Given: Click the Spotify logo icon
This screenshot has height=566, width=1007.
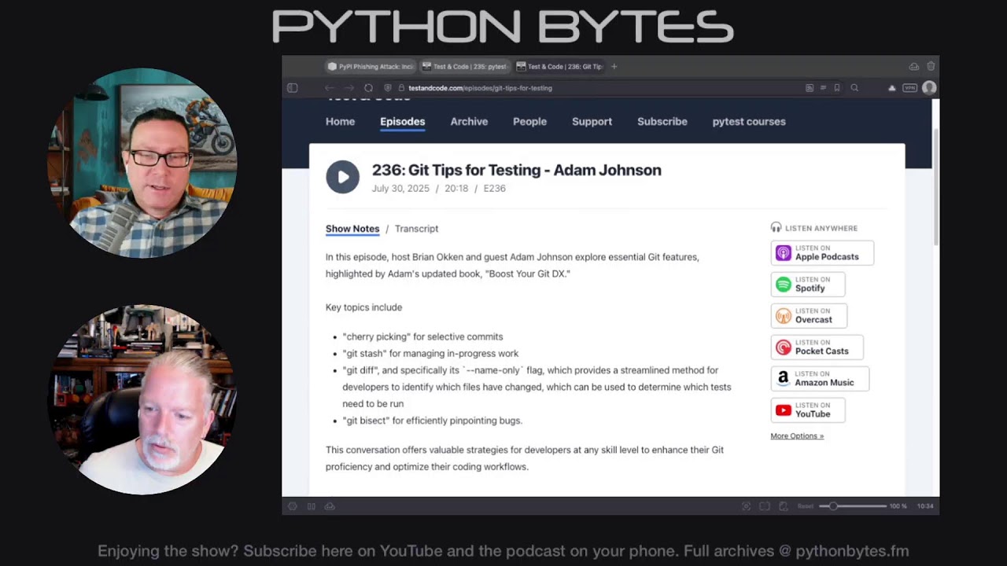Looking at the screenshot, I should tap(784, 284).
